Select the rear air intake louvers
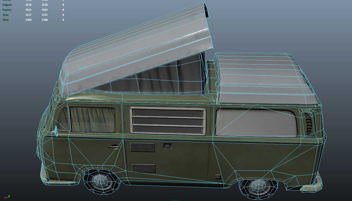352x201 pixels. (x=308, y=124)
